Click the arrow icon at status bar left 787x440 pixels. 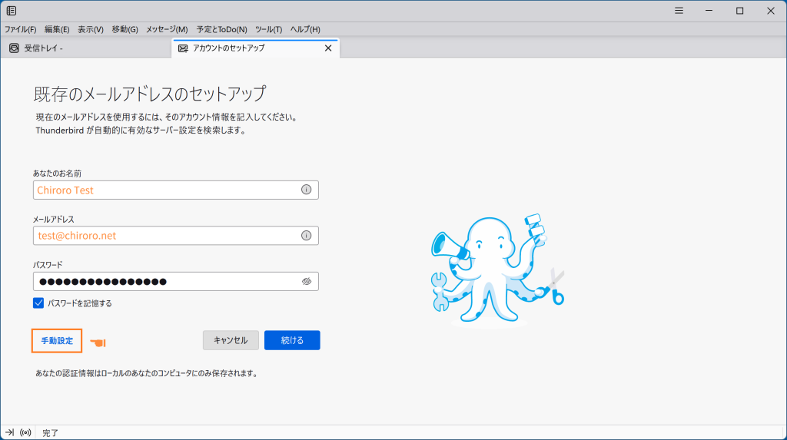pyautogui.click(x=9, y=432)
